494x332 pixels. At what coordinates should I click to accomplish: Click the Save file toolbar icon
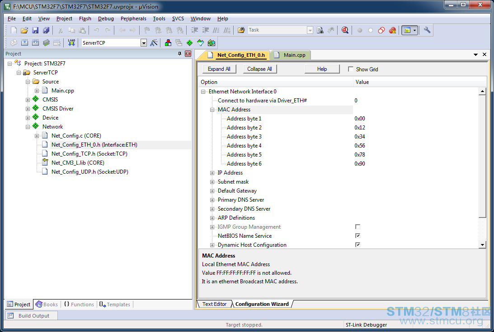click(35, 30)
